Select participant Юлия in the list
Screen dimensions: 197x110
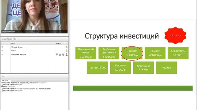click(x=14, y=51)
